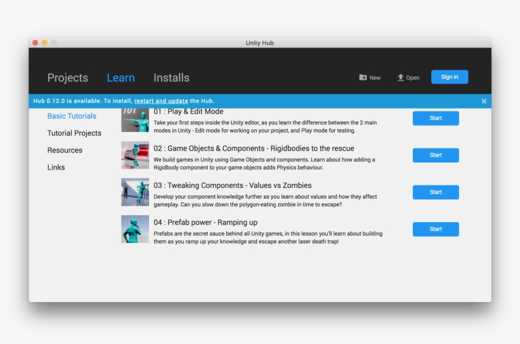Viewport: 520px width, 344px height.
Task: Select Tutorial Projects in sidebar
Action: point(74,133)
